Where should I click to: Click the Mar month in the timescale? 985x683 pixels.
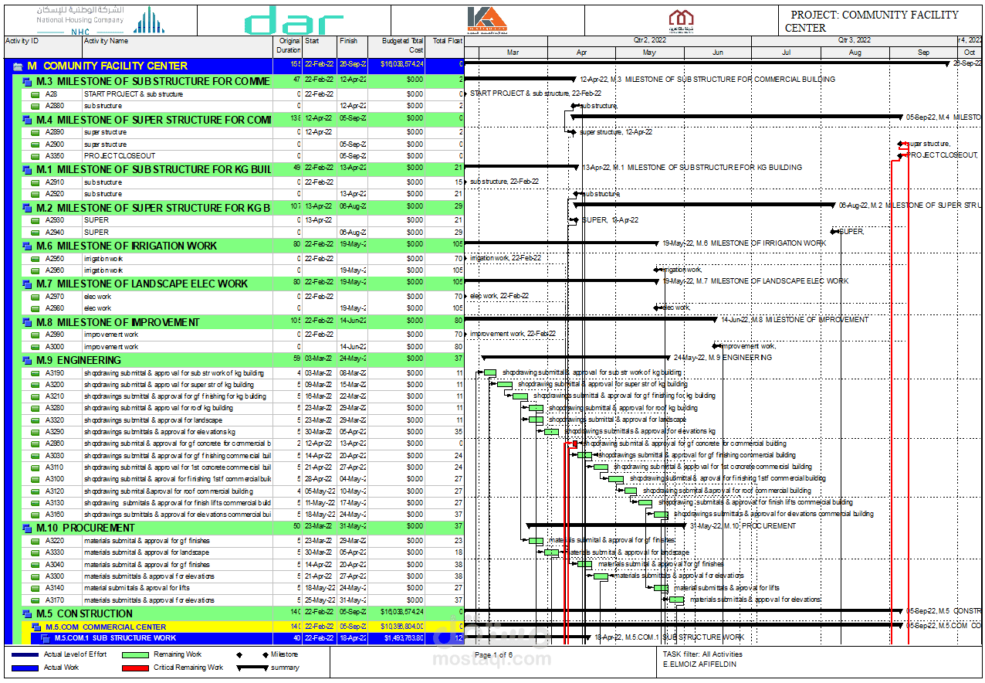click(513, 53)
